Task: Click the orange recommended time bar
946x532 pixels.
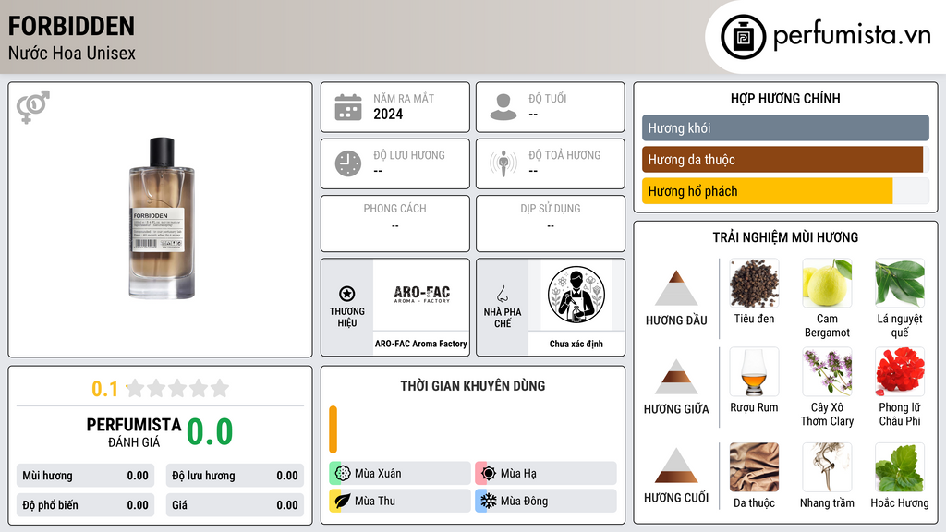Action: click(x=333, y=429)
